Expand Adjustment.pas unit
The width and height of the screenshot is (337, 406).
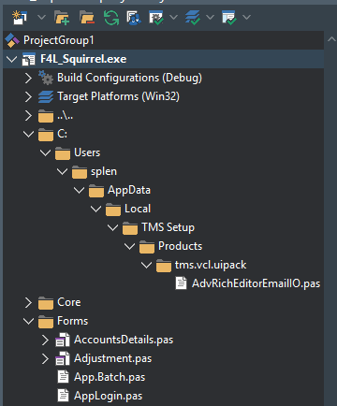pos(45,358)
